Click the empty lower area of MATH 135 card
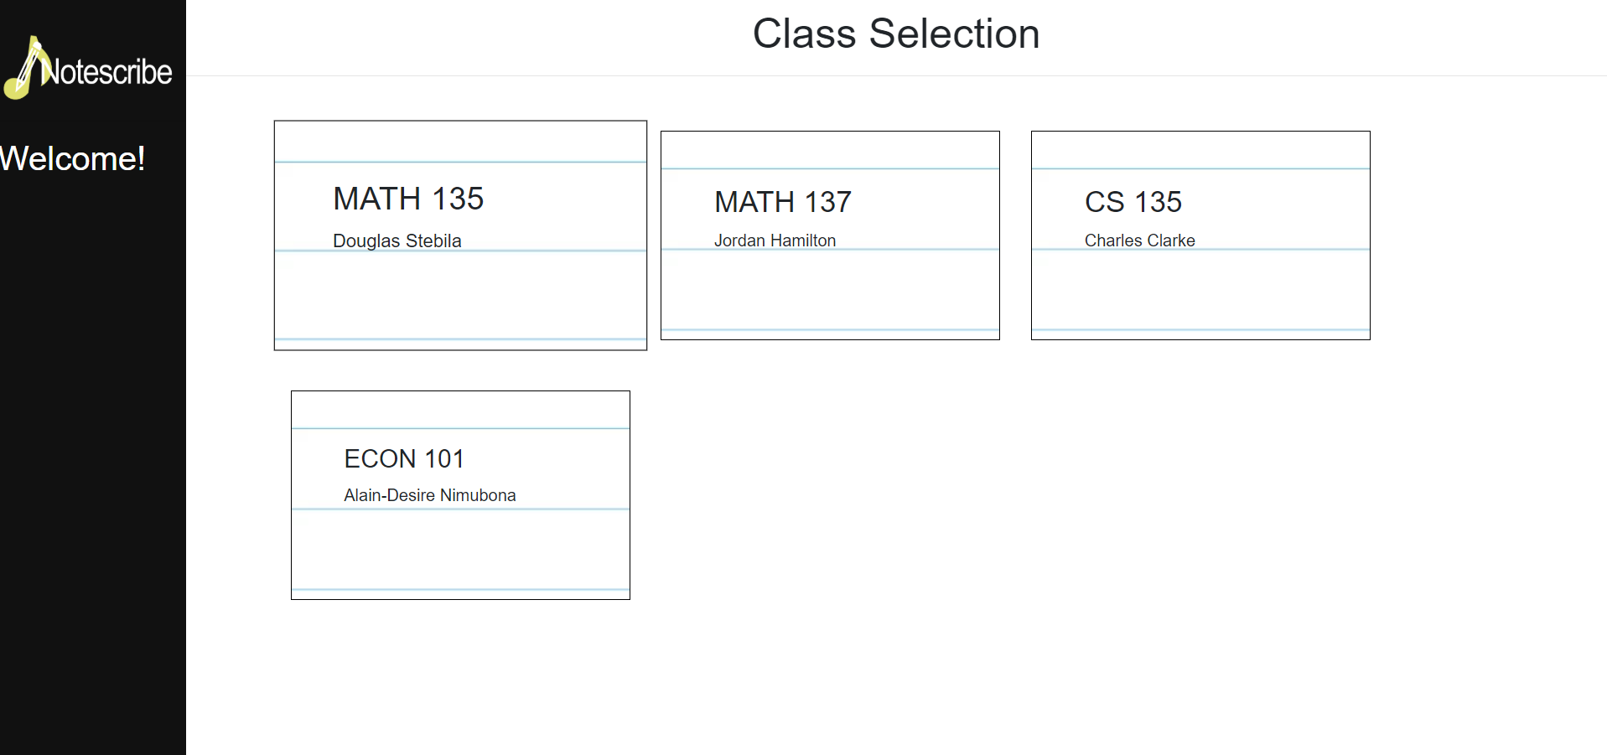Viewport: 1607px width, 755px height. tap(460, 295)
